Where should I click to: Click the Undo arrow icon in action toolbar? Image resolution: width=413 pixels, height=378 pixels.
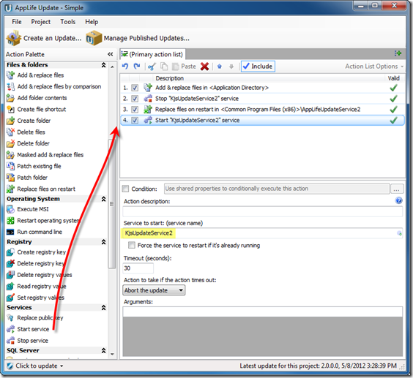pos(125,67)
